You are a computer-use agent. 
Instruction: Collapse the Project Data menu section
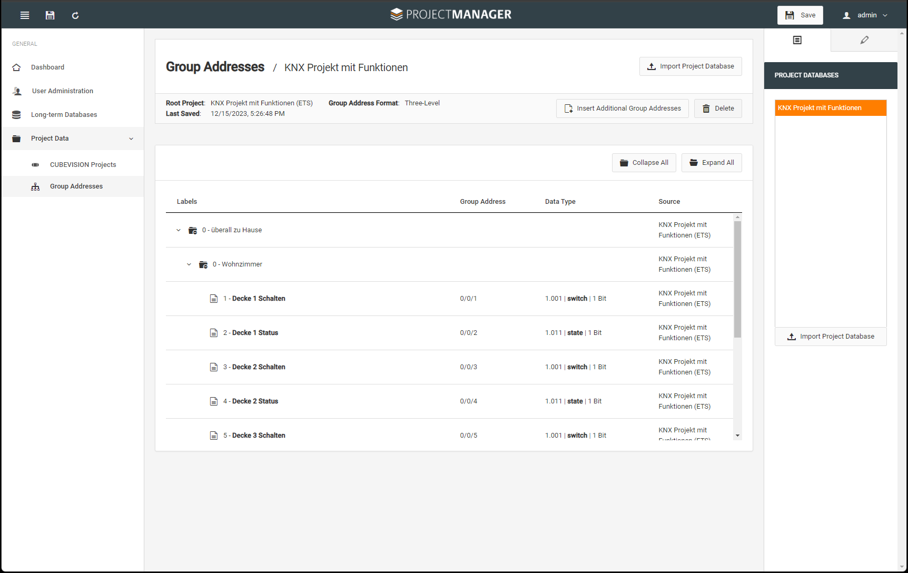point(131,139)
